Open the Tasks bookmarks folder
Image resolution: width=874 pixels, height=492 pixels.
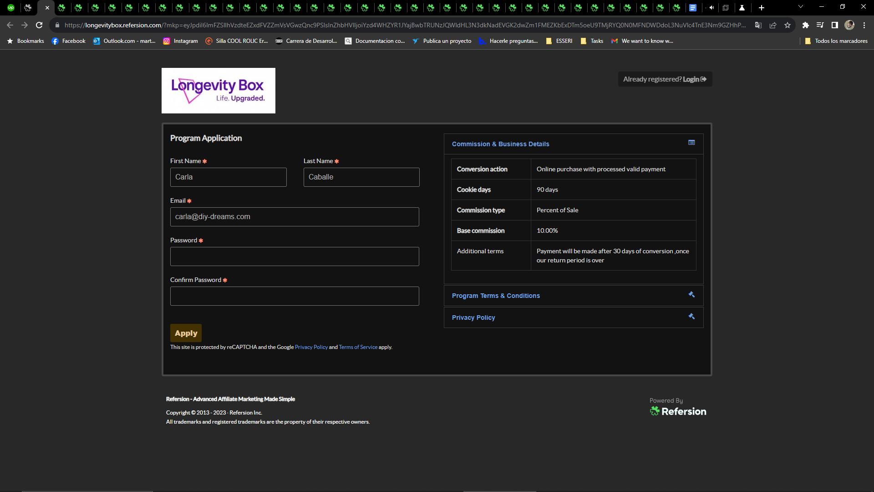pyautogui.click(x=592, y=41)
